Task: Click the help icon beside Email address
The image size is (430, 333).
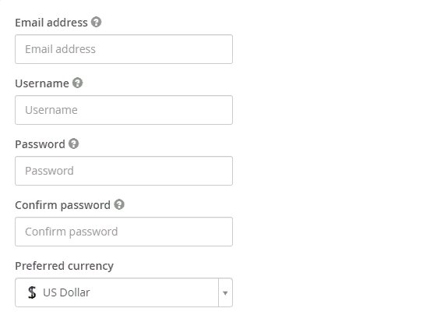Action: (97, 22)
